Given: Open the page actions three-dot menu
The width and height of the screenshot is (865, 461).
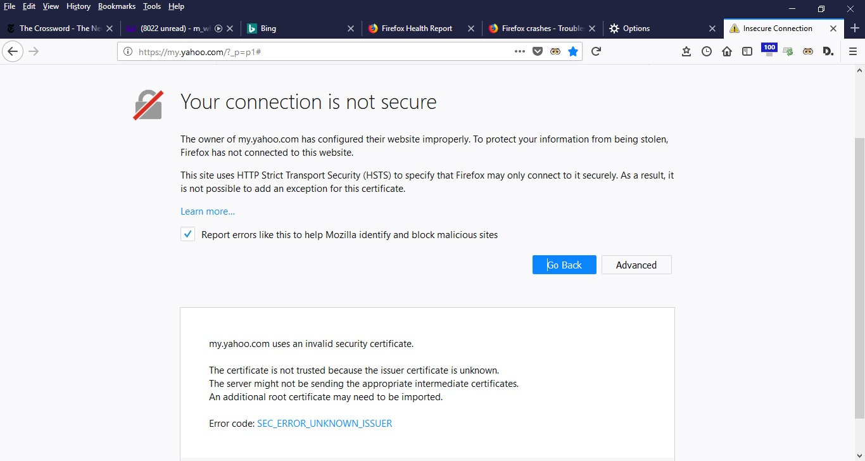Looking at the screenshot, I should 520,51.
